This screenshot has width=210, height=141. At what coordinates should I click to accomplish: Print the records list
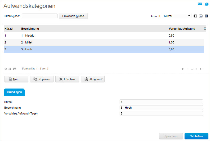10,69
